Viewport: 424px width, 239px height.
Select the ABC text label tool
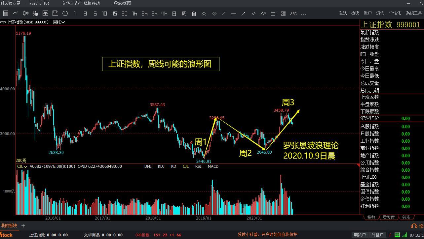coord(293,14)
